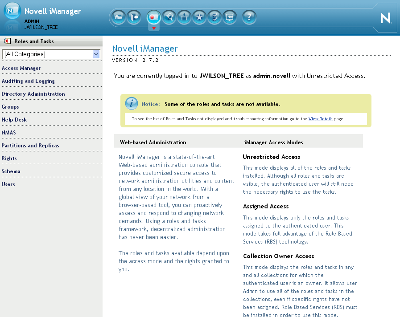Click JWILSON_TREE label under ADMIN in header

click(x=41, y=27)
